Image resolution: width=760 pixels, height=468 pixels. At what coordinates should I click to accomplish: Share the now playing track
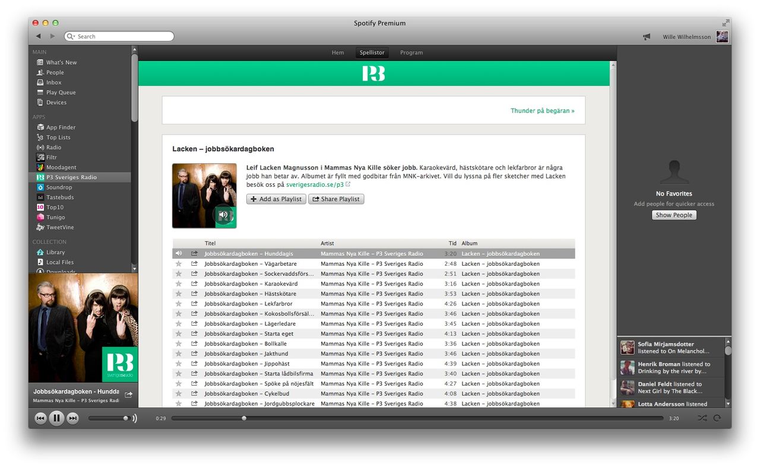pos(128,394)
